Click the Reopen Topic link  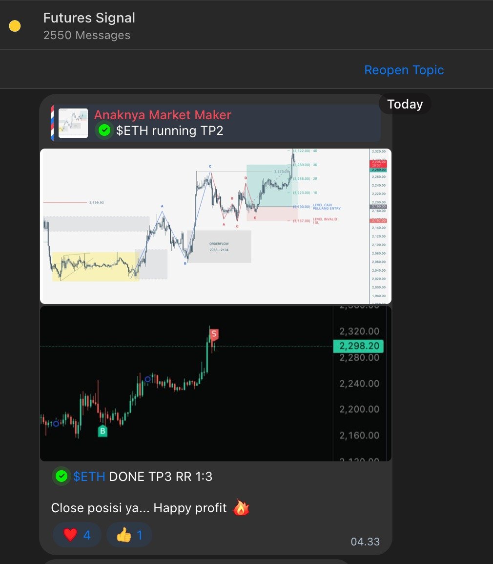404,70
